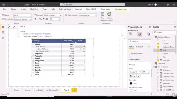177x99 pixels.
Task: Expand the Dim_Date table
Action: click(154, 64)
